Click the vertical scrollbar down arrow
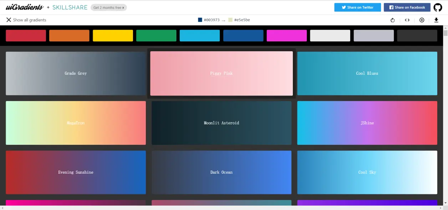 [x=445, y=203]
